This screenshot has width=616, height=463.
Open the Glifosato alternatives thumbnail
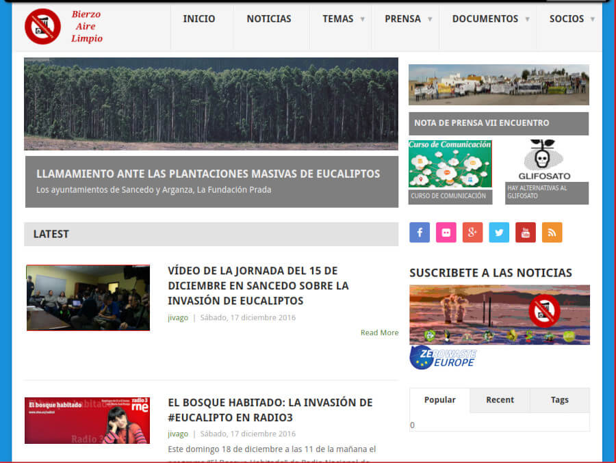coord(547,162)
